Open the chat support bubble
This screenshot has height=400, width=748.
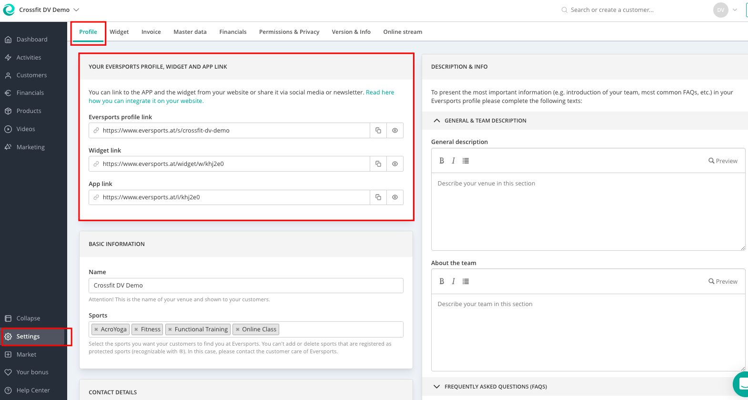pos(742,384)
